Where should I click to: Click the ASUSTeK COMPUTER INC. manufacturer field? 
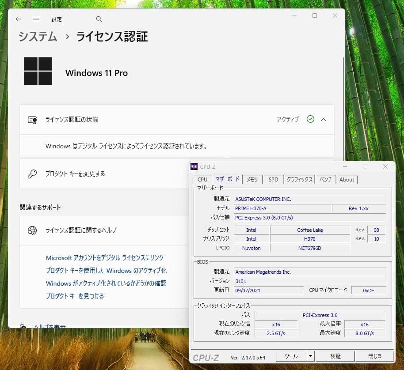pyautogui.click(x=310, y=199)
